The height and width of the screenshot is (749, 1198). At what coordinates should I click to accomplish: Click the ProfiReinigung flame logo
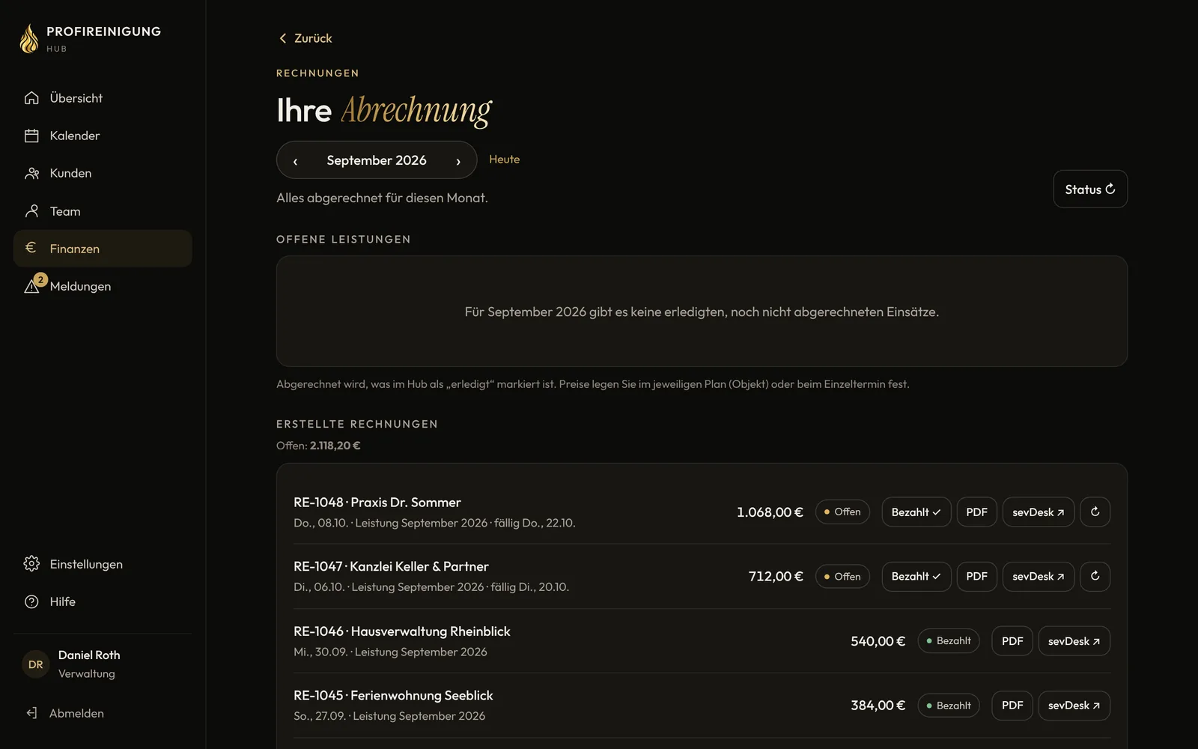coord(29,39)
